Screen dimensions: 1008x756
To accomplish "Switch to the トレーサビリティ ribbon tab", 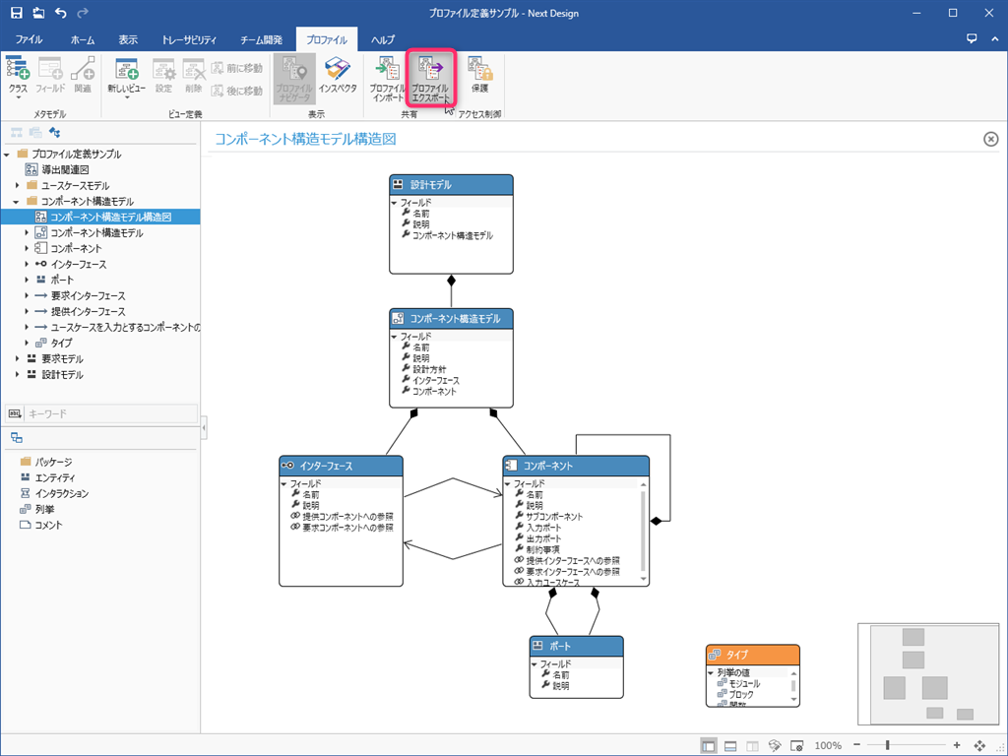I will [x=189, y=40].
